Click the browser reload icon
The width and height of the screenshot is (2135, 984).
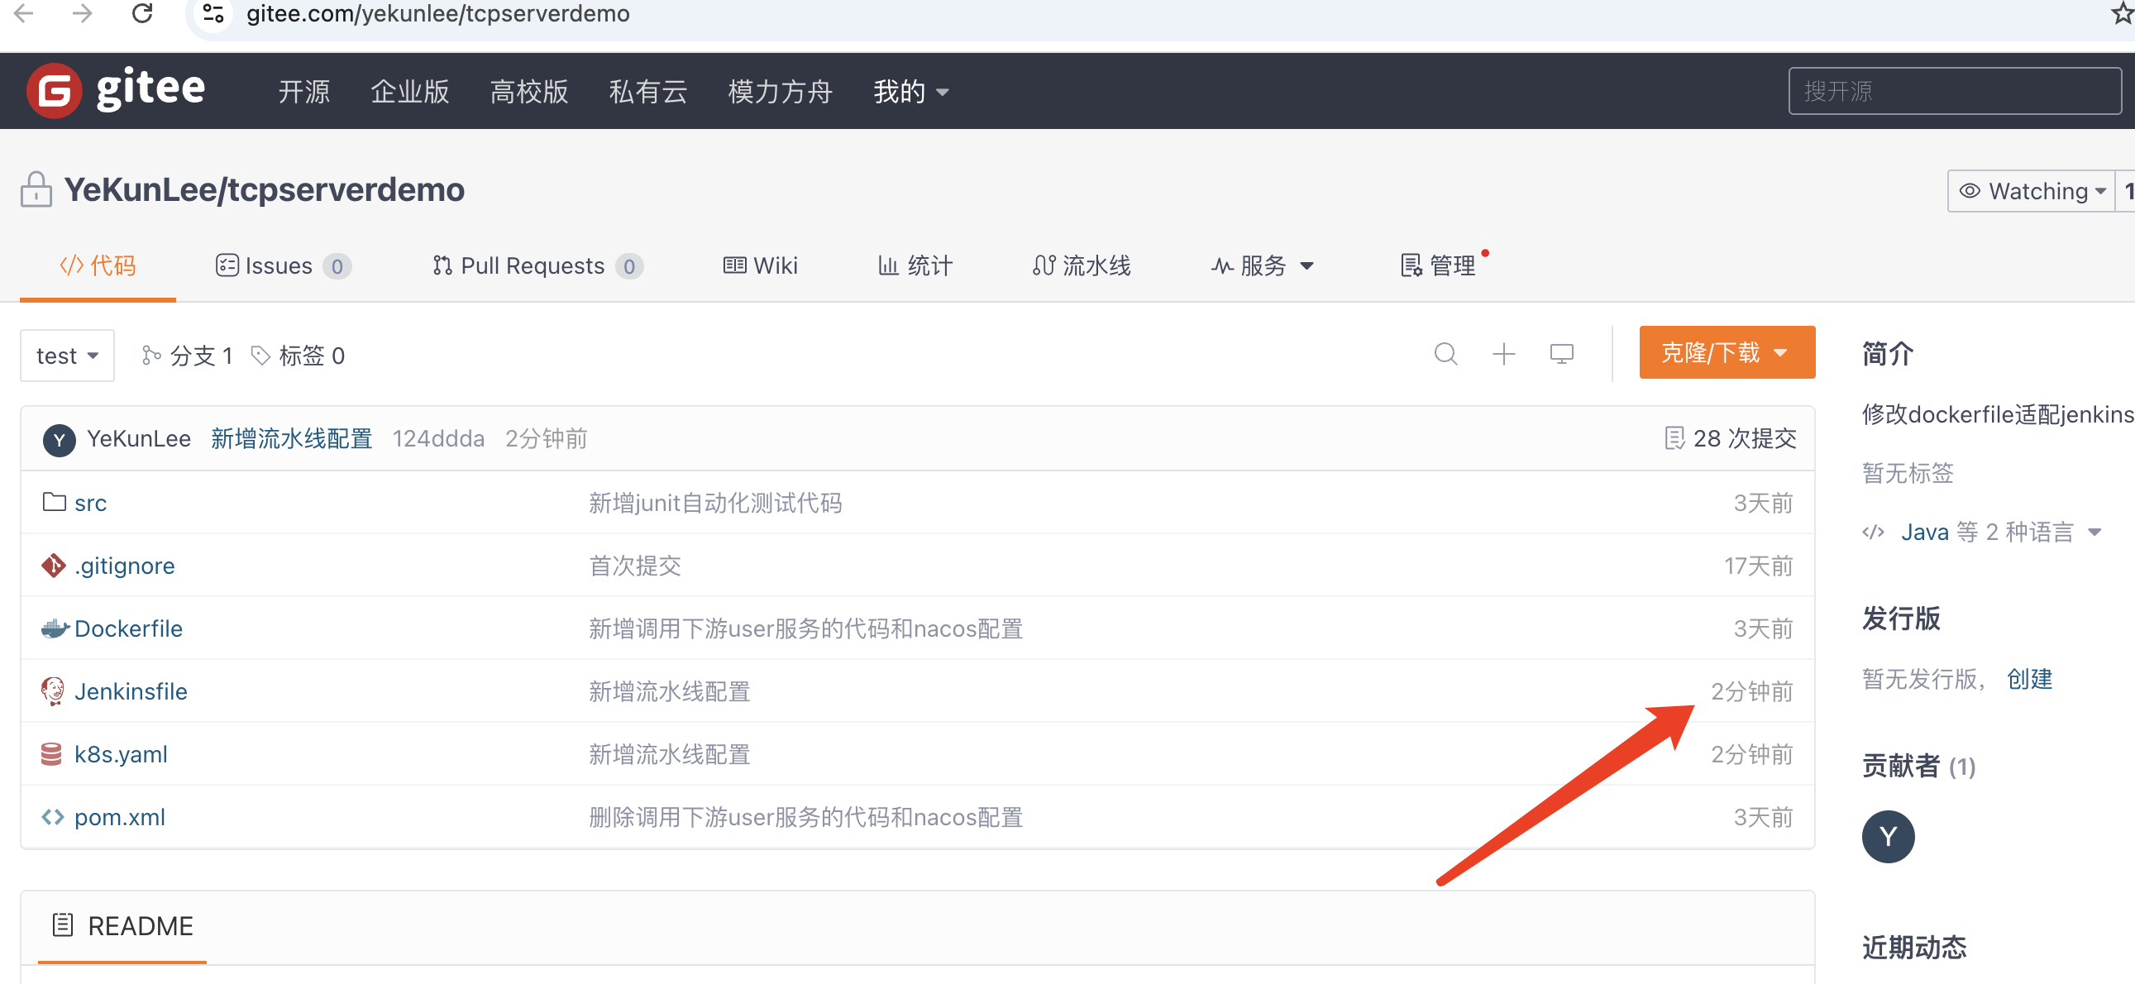142,13
